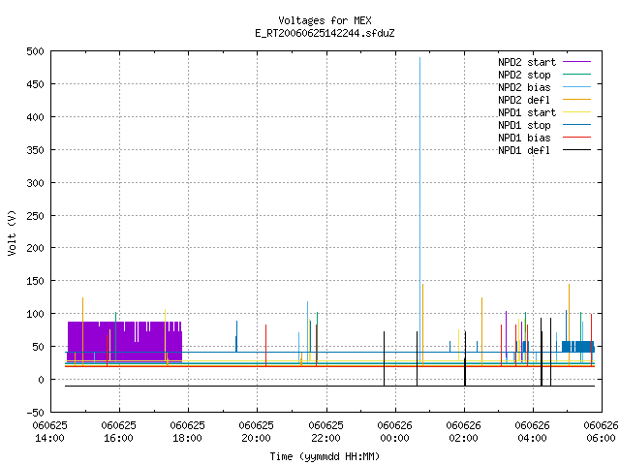Click black NPD1 defl legend line sample
Screen dimensions: 620x465
576,150
